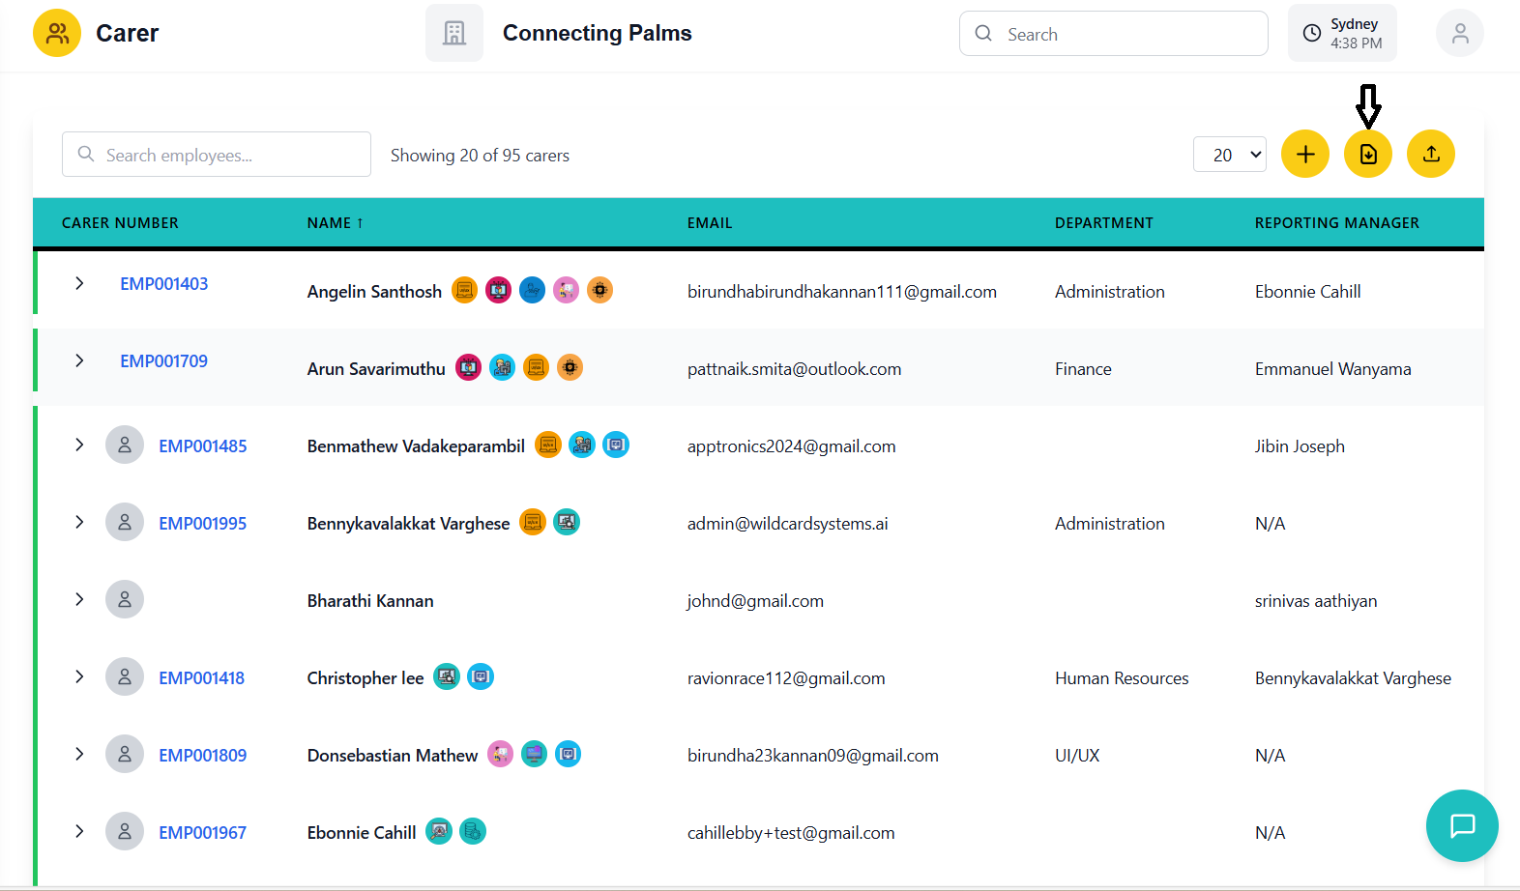Expand the Christopher lee row details

click(x=79, y=677)
